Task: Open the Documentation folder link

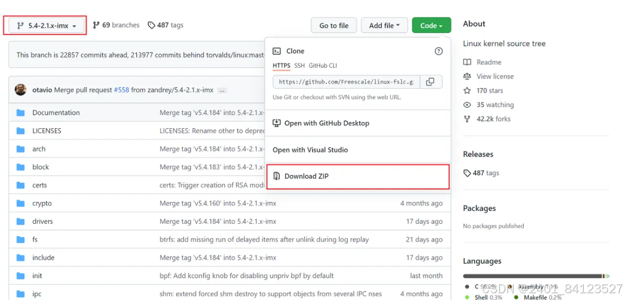Action: pos(56,113)
